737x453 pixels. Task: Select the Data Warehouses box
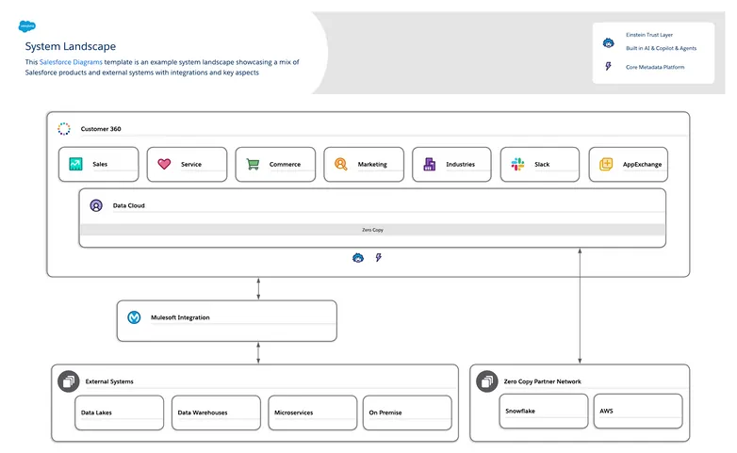215,412
